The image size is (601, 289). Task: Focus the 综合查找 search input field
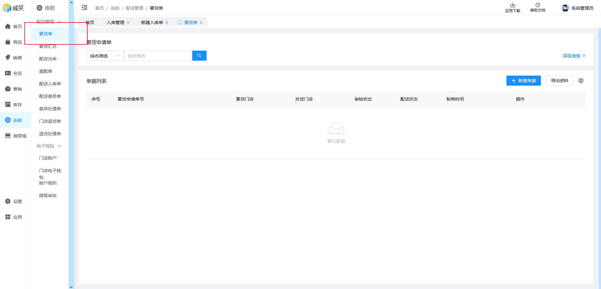pyautogui.click(x=158, y=56)
